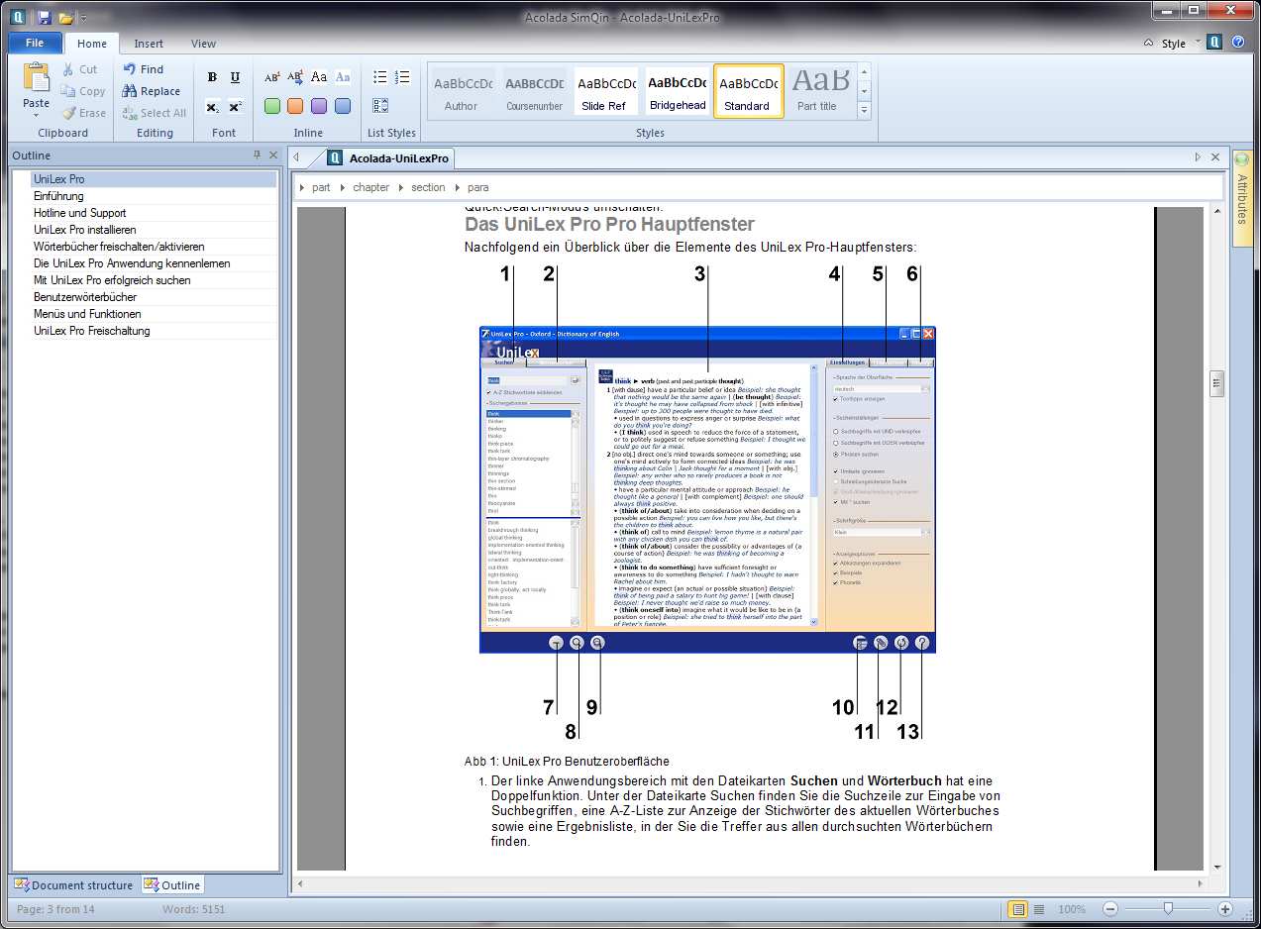Viewport: 1261px width, 929px height.
Task: Click 'chapter' in the breadcrumb path
Action: (x=371, y=187)
